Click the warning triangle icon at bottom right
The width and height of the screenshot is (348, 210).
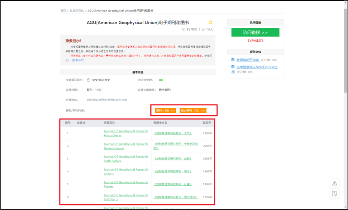(x=334, y=183)
